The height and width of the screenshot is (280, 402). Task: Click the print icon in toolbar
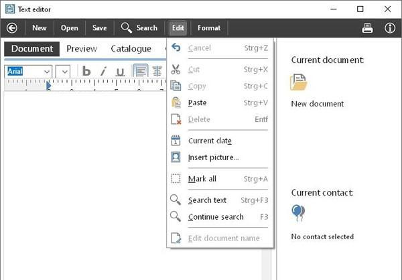click(x=367, y=27)
